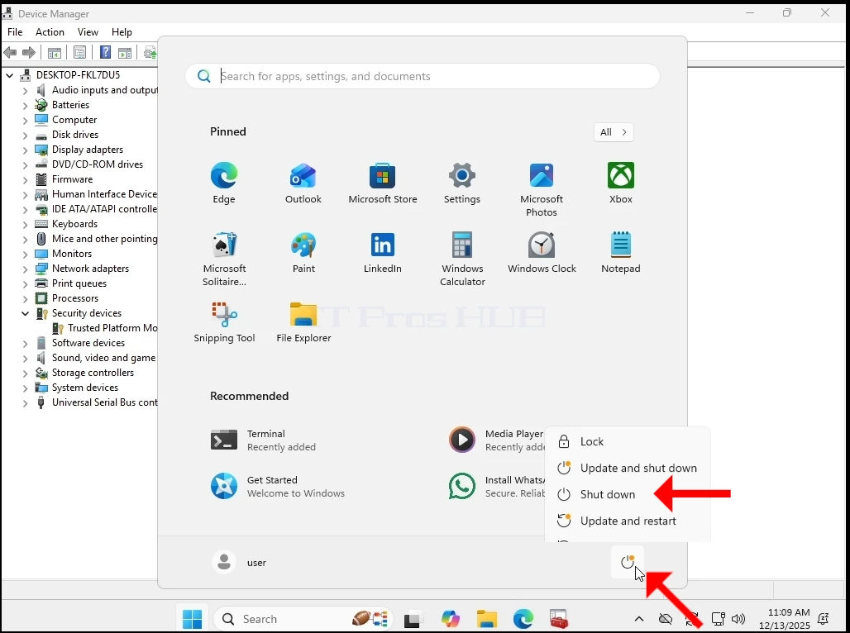Open Windows Clock app

point(542,253)
